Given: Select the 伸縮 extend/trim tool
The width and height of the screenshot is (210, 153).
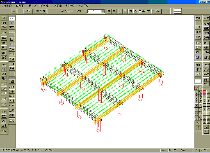Looking at the screenshot, I should point(12,96).
